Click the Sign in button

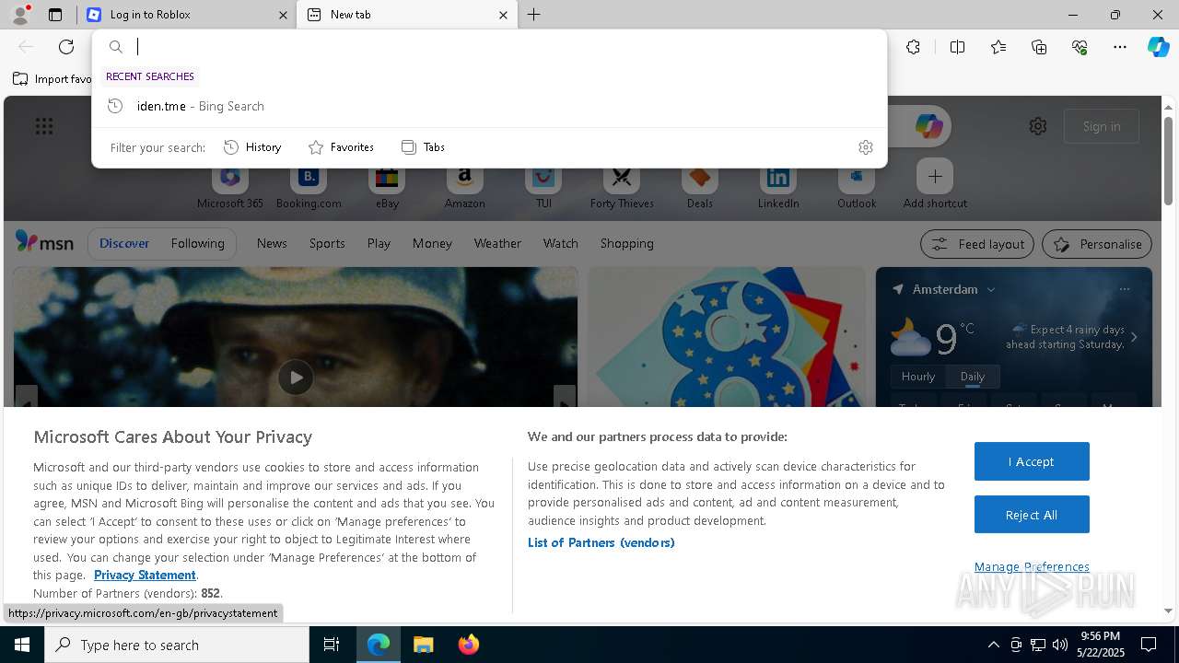pos(1102,126)
